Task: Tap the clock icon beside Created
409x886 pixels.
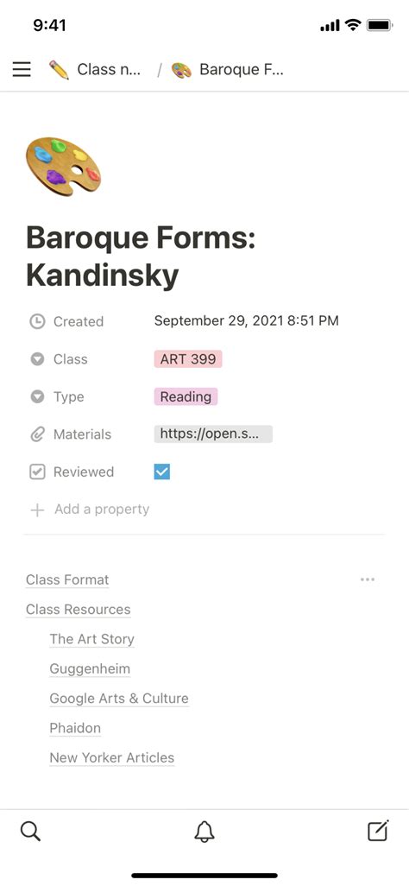Action: point(37,321)
